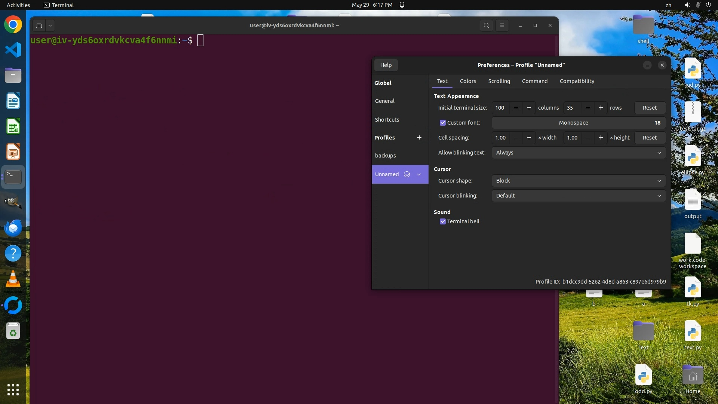Uncheck the Custom font checkbox

click(443, 123)
